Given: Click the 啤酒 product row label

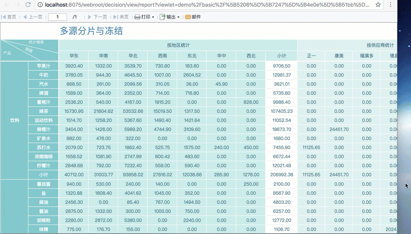Looking at the screenshot, I should coord(44,93).
